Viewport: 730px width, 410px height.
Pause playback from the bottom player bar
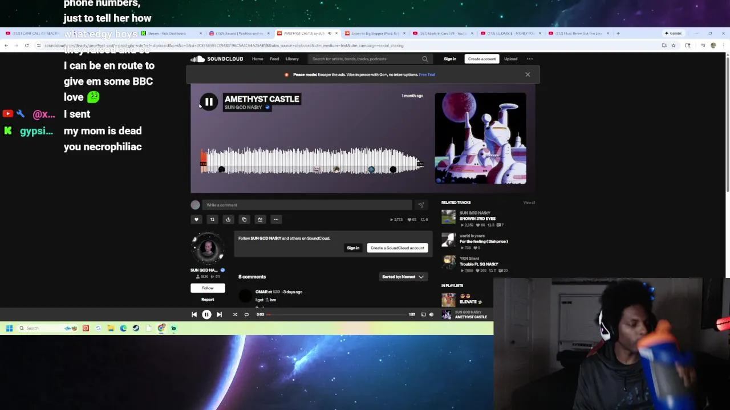(x=206, y=314)
